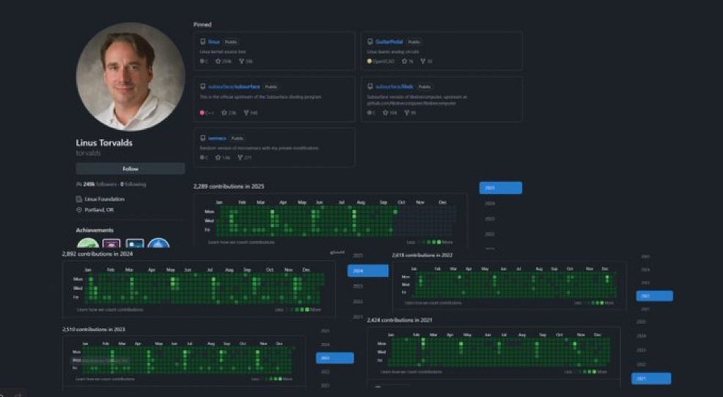Click the fork icon on linux repository
The width and height of the screenshot is (723, 397).
point(240,62)
